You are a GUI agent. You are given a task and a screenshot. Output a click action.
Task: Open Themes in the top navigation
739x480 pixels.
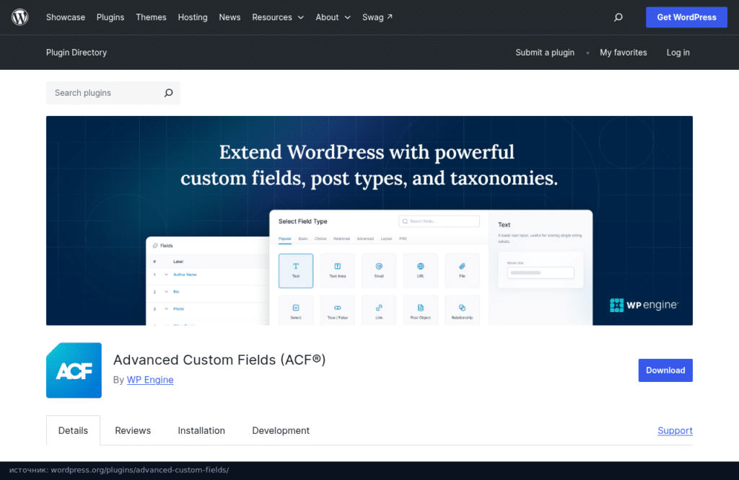point(151,17)
